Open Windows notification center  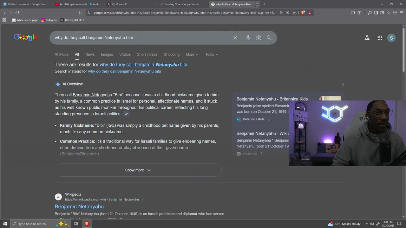(399, 224)
